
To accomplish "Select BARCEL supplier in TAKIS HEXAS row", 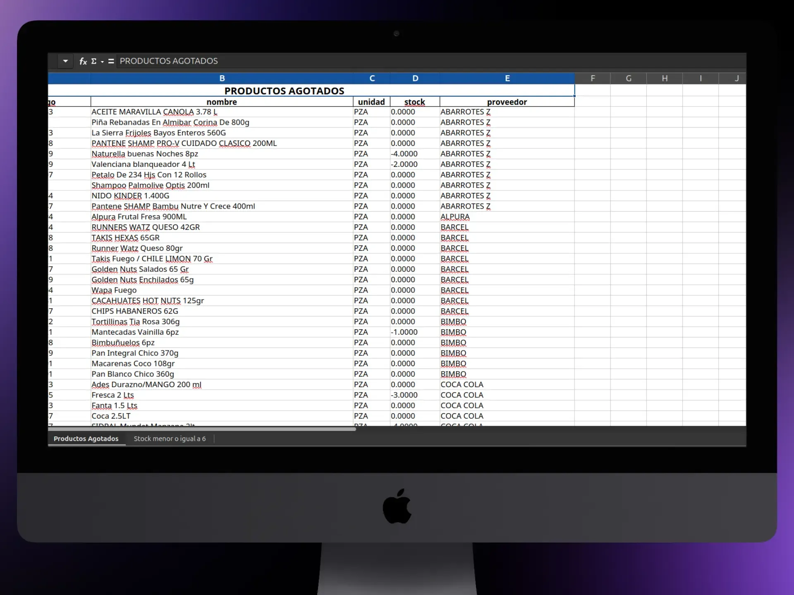I will point(507,238).
